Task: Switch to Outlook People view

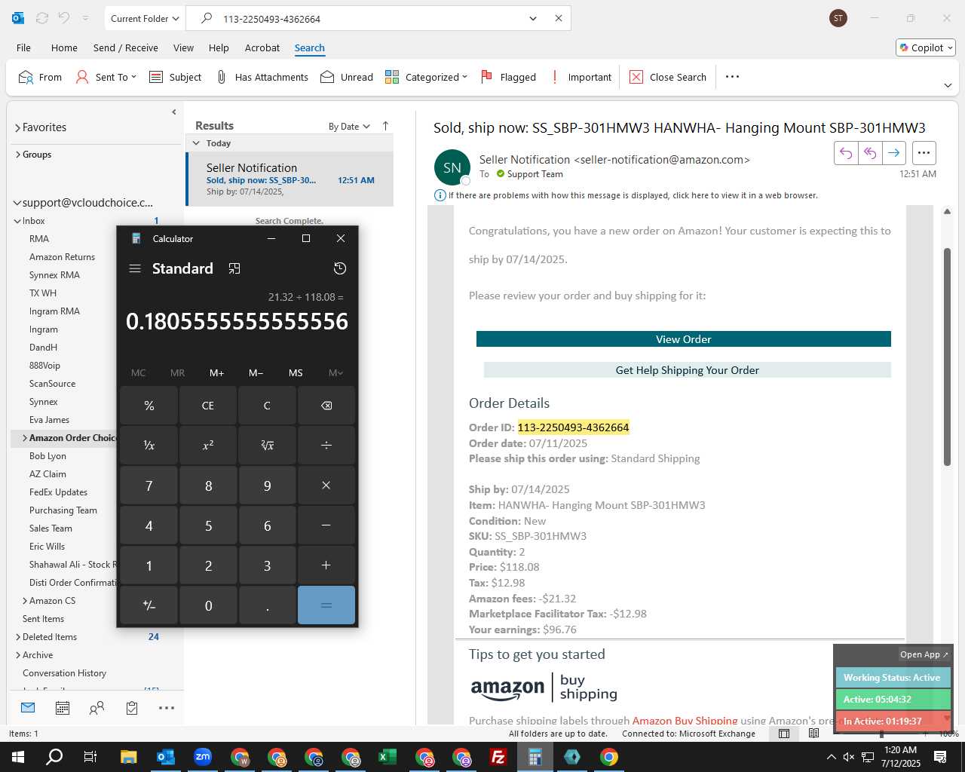Action: coord(96,708)
